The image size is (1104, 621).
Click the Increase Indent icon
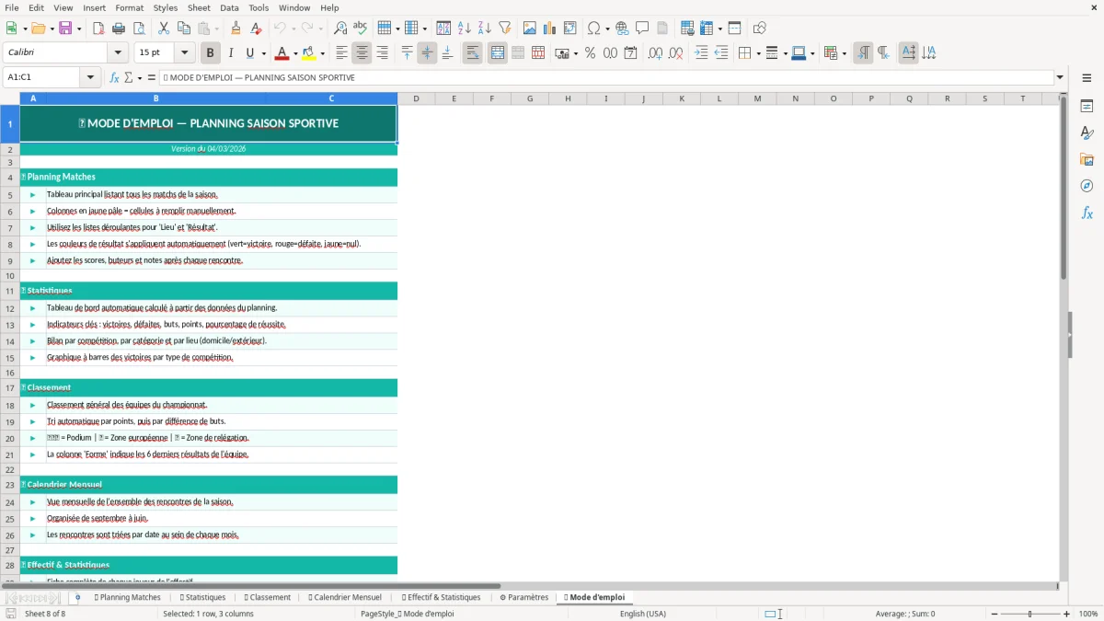tap(701, 53)
